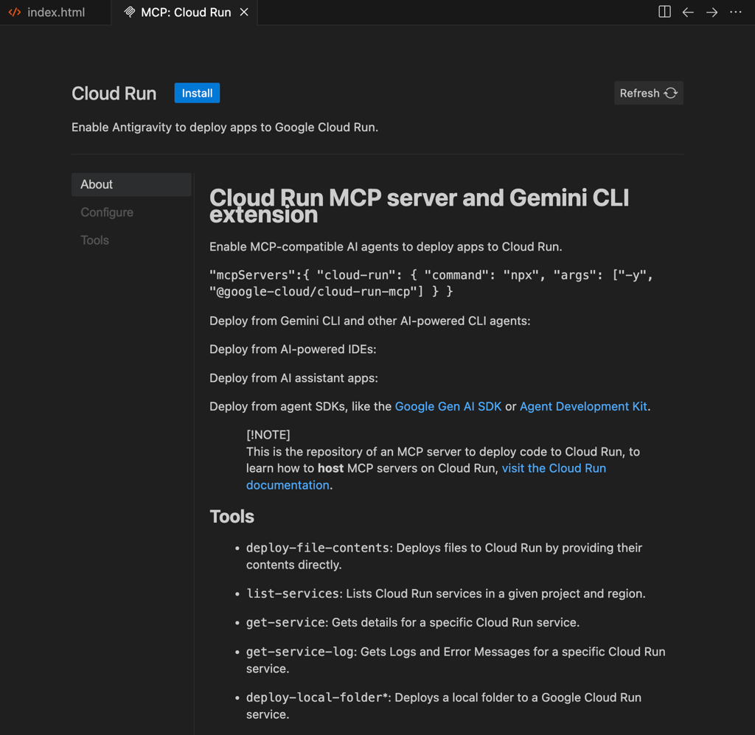Click 'Deploy from Gemini CLI' line

coord(370,321)
